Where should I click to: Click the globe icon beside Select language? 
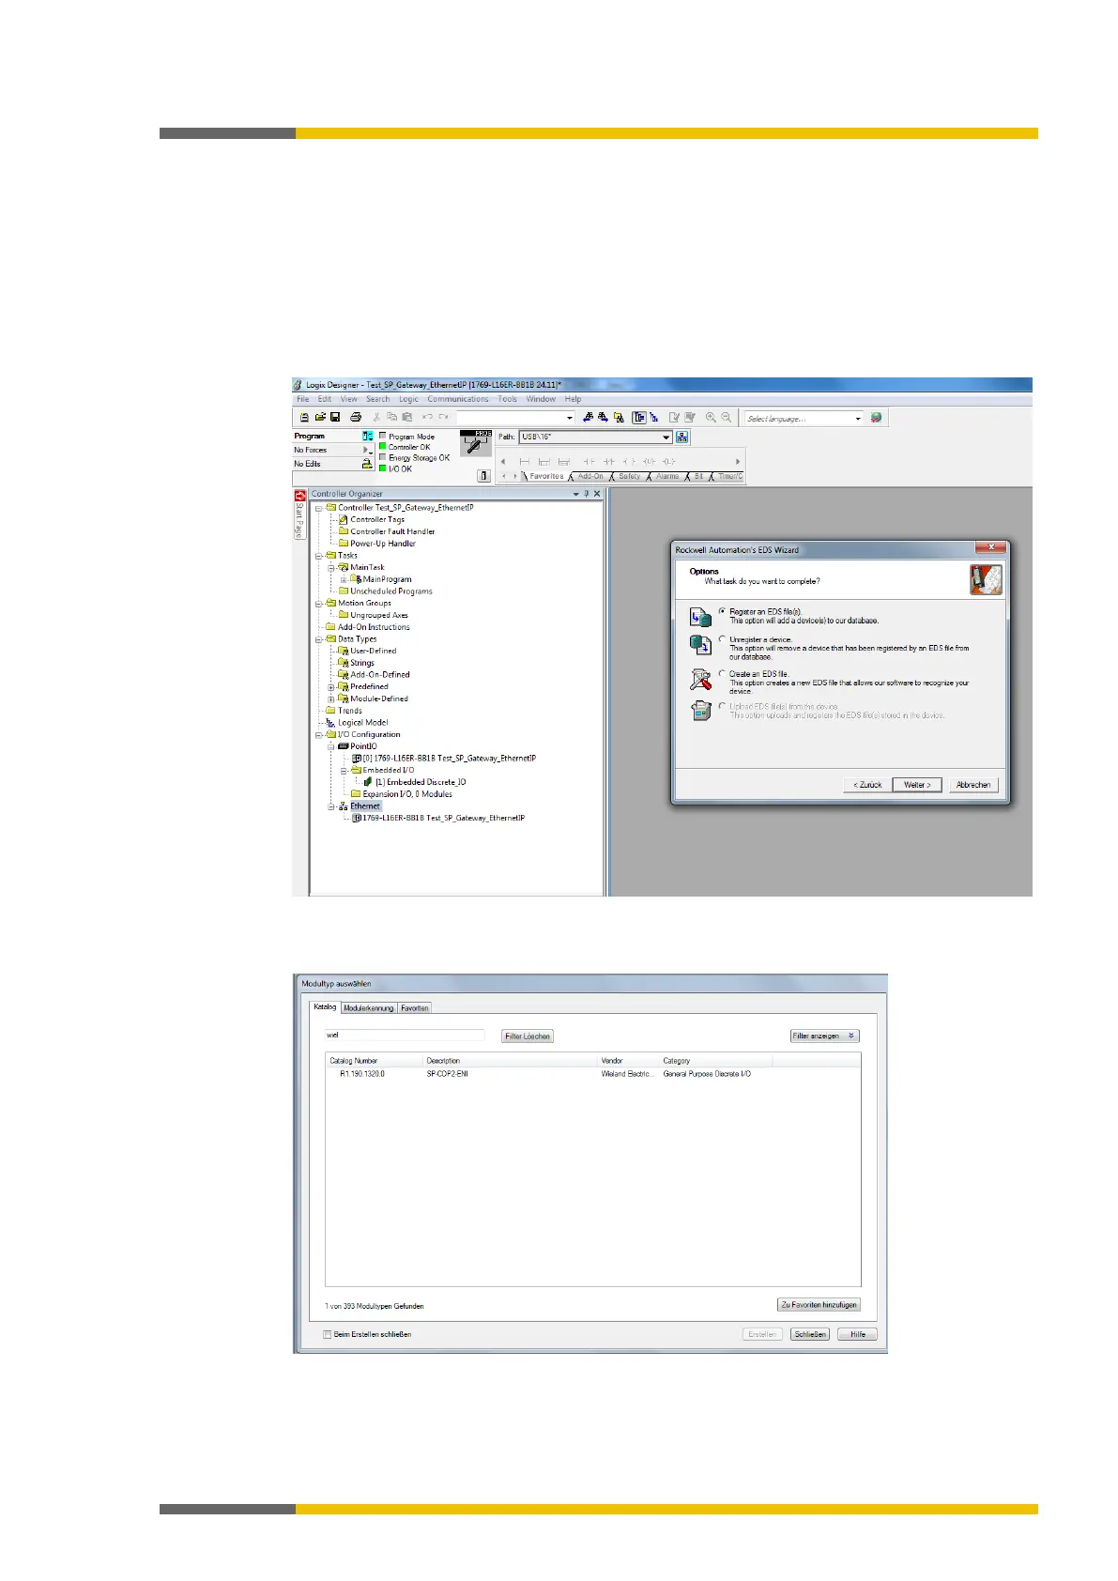click(876, 418)
